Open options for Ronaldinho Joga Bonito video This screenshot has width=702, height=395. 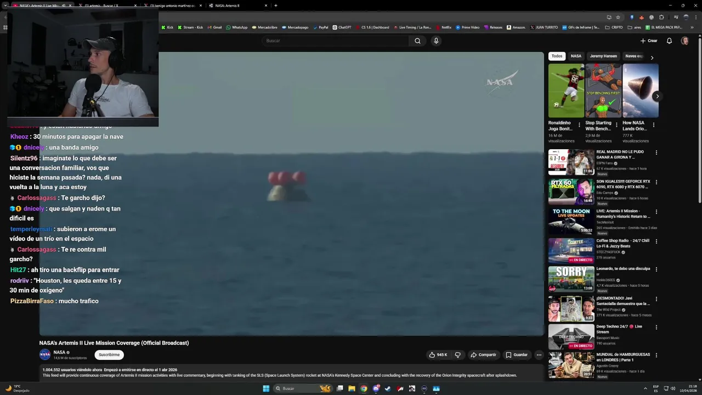point(579,125)
